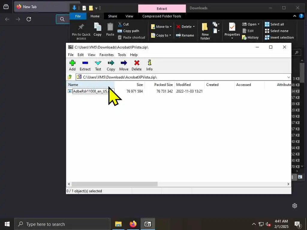This screenshot has height=230, width=307.
Task: Click Edit in Explorer ribbon
Action: coord(248,31)
